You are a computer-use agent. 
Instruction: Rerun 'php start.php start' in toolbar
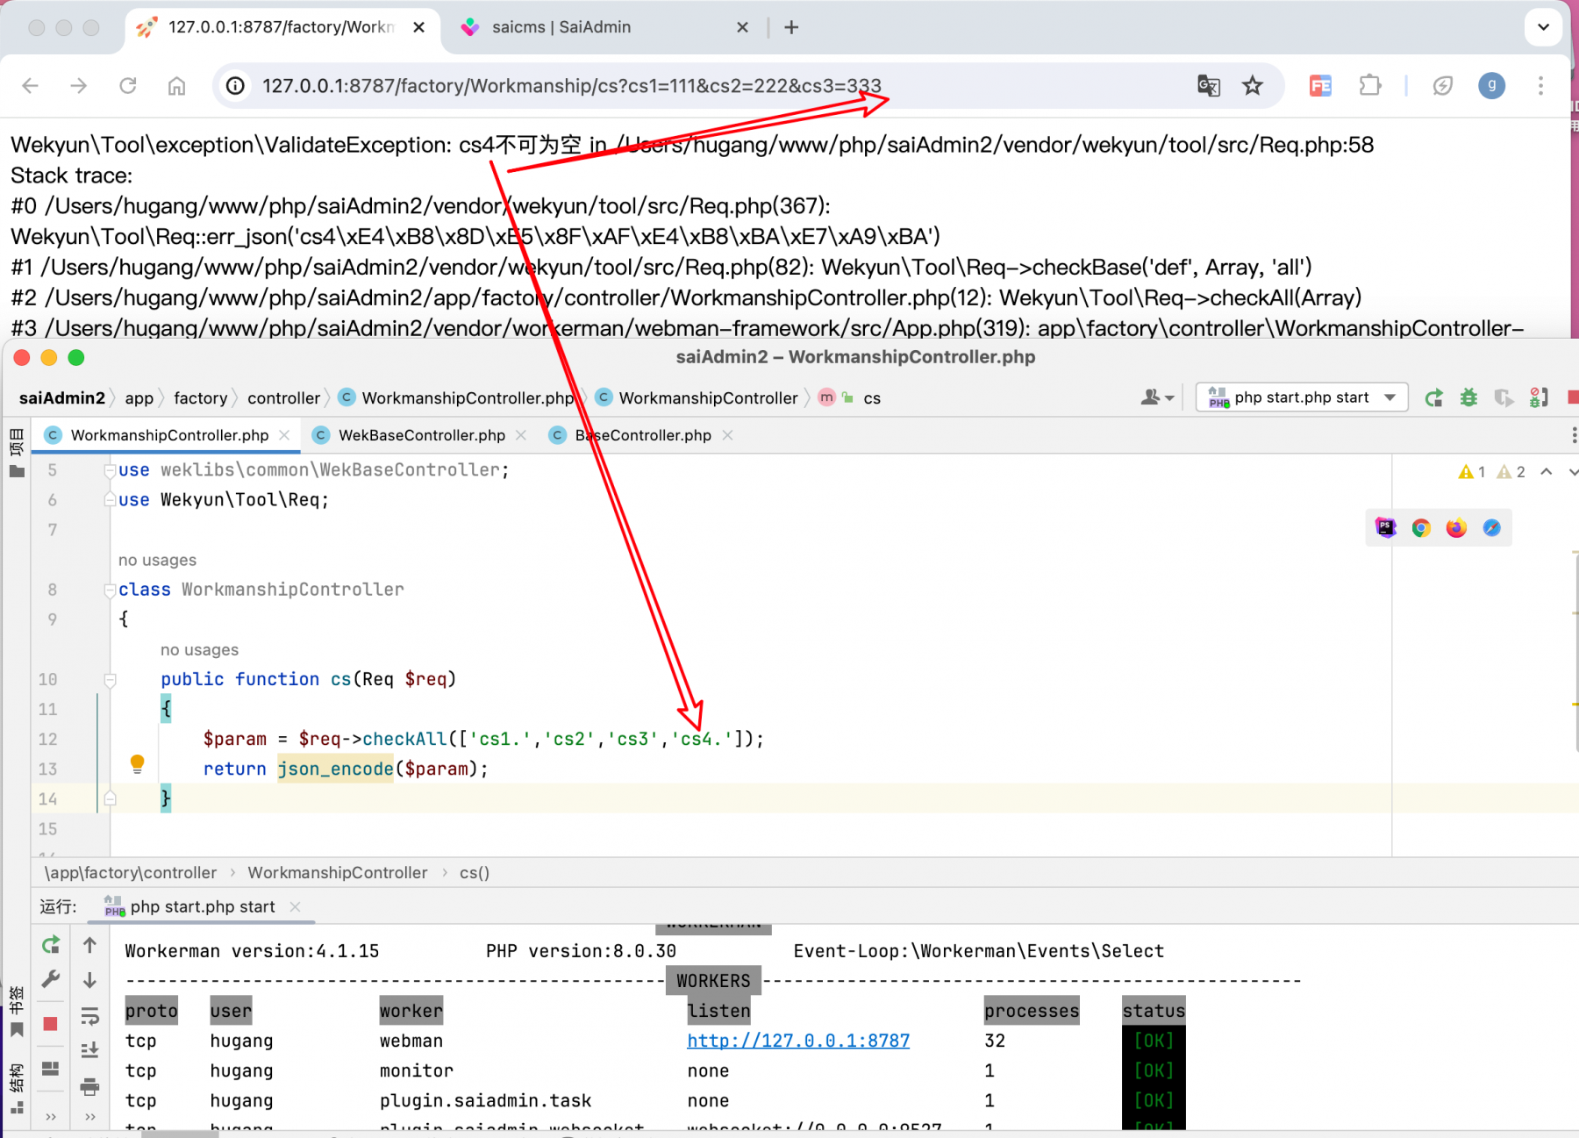[1433, 397]
